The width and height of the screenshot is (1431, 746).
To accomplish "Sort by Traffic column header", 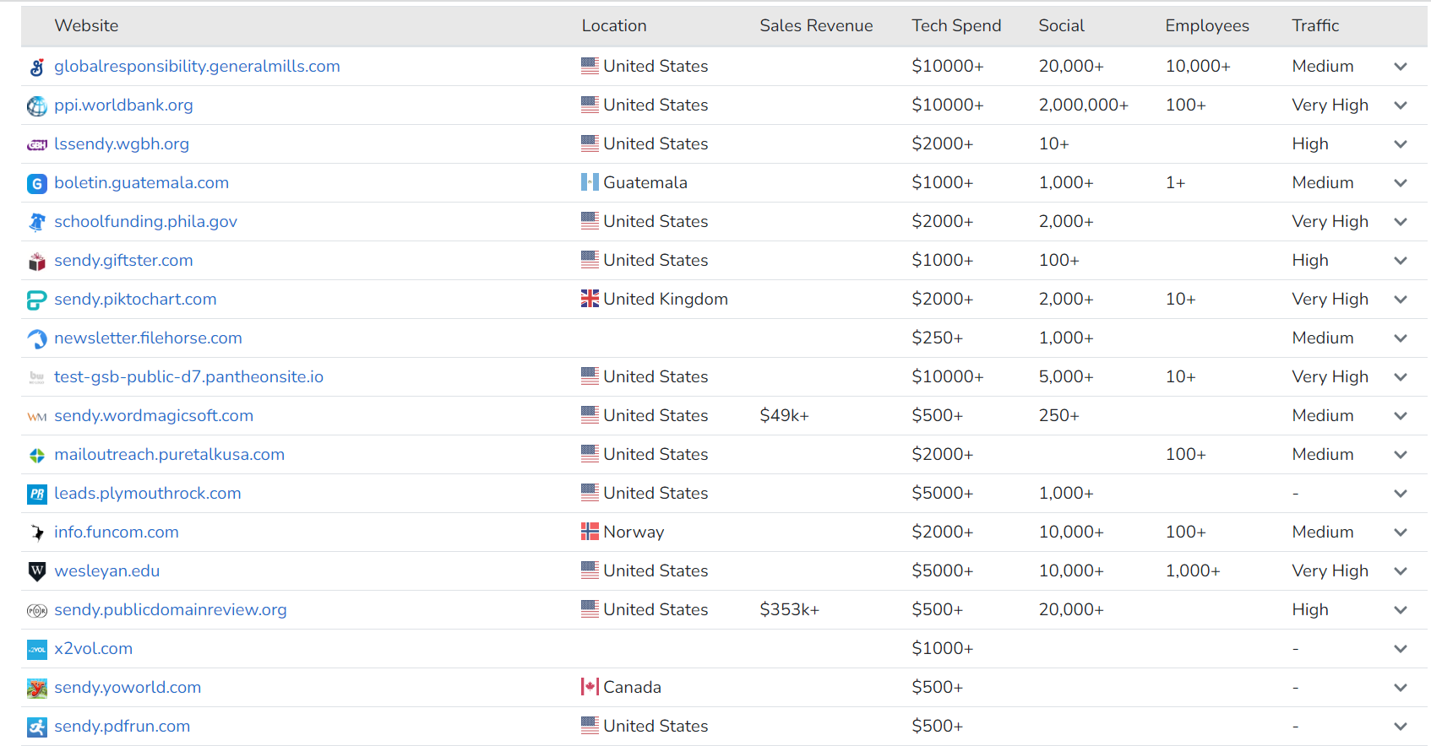I will click(x=1315, y=26).
